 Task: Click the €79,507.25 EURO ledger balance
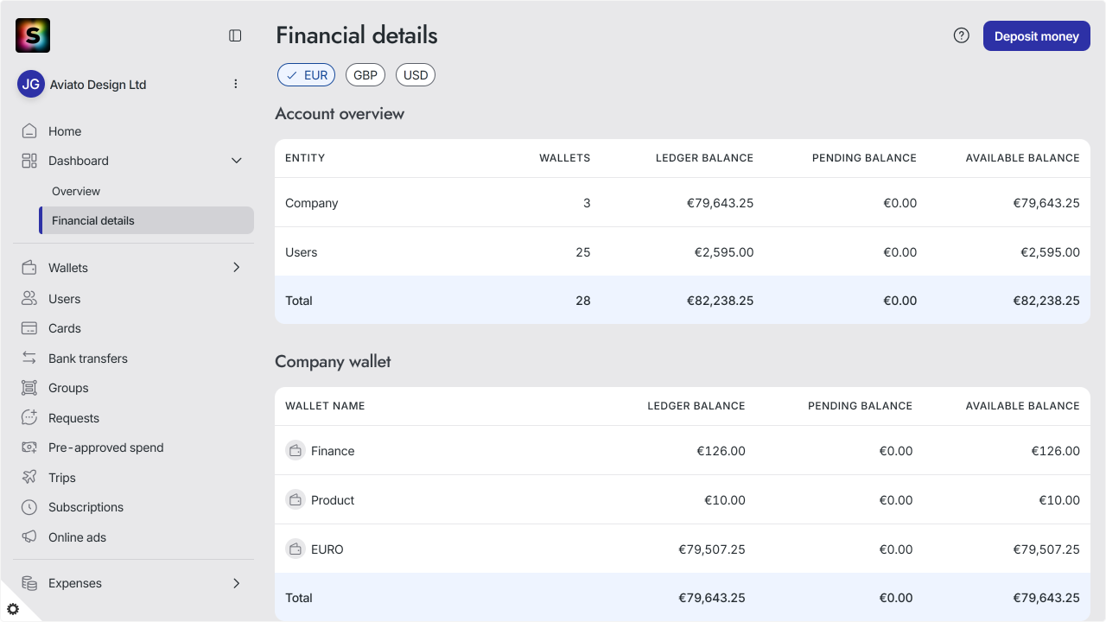tap(712, 549)
